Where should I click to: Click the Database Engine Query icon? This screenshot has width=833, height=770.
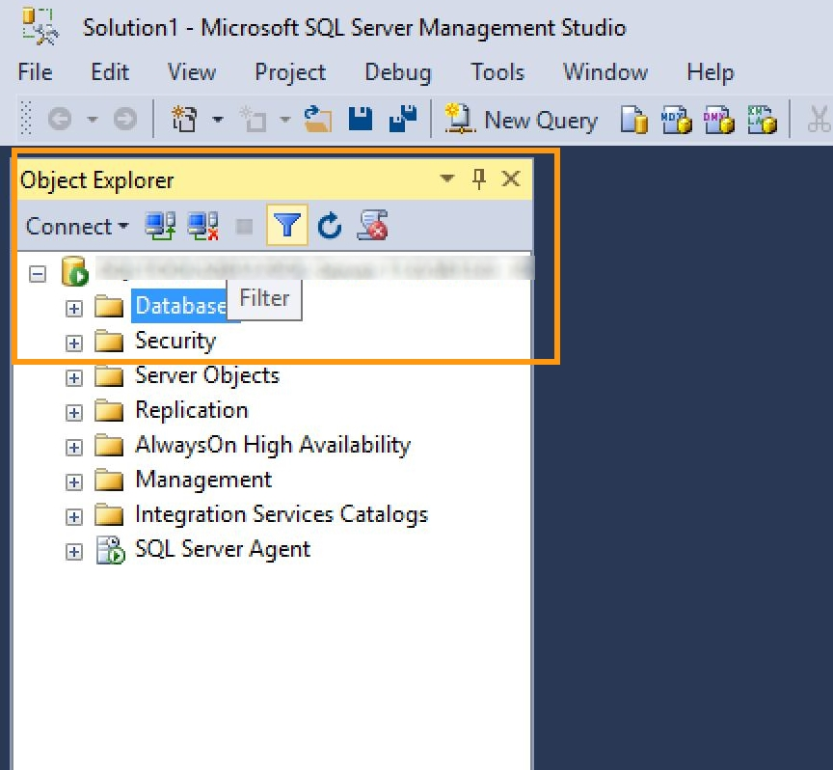633,119
